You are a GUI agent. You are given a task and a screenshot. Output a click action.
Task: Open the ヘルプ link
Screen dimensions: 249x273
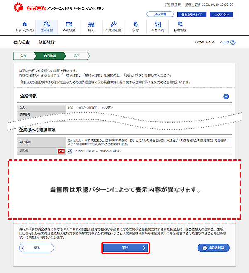(x=225, y=42)
